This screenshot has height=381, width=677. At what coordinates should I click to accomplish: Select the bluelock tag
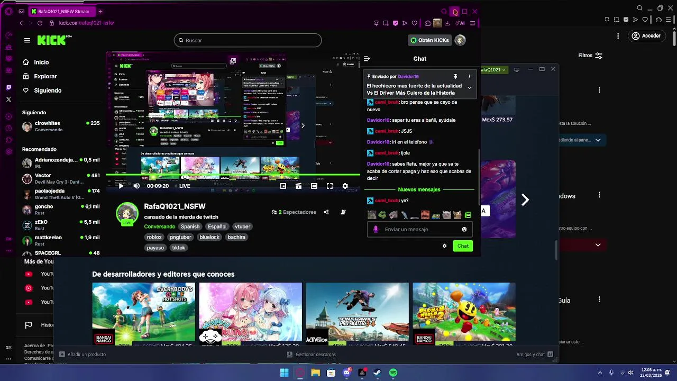pyautogui.click(x=209, y=237)
